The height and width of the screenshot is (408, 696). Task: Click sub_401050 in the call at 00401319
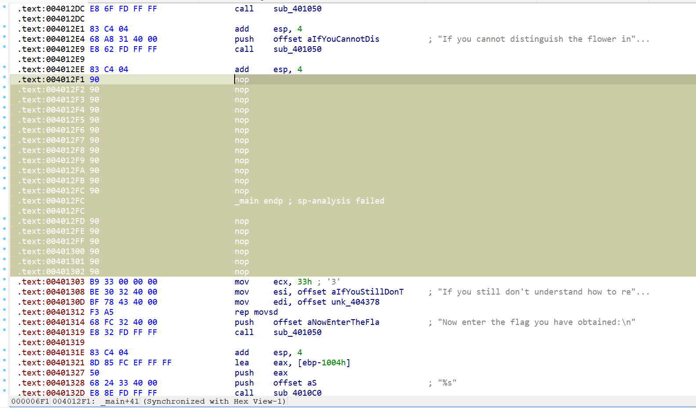(x=297, y=332)
